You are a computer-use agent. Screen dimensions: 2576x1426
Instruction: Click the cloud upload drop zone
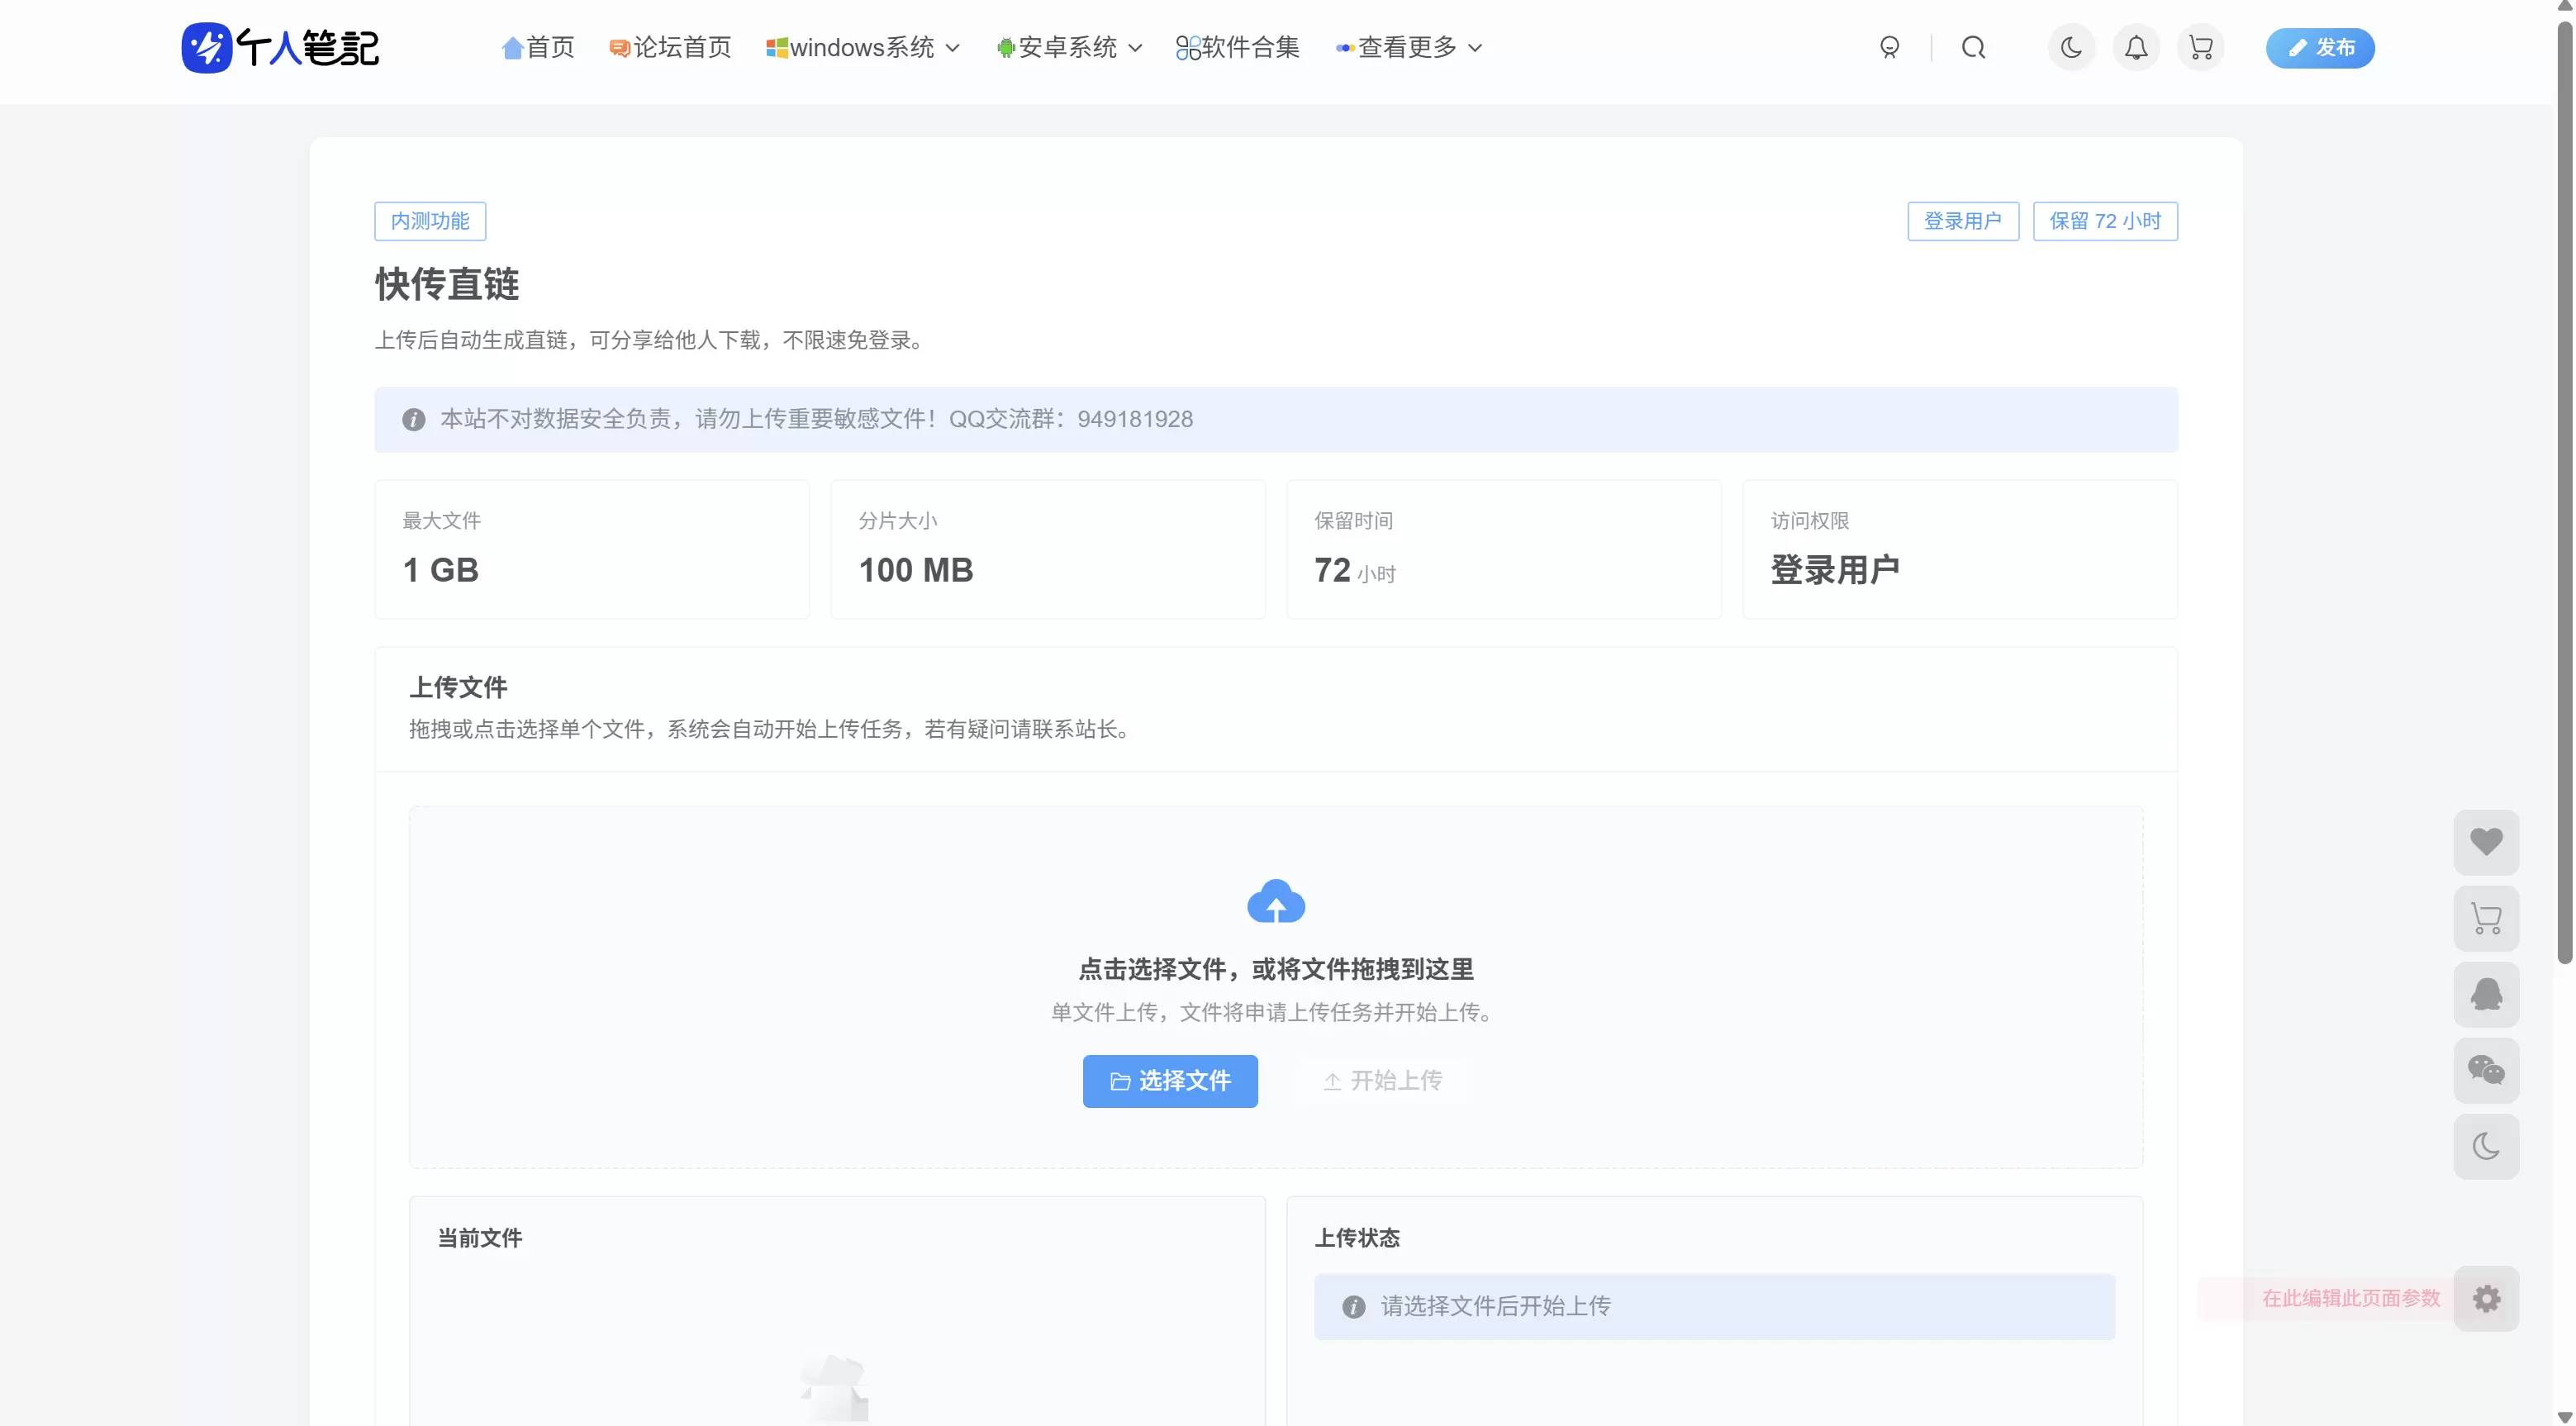pos(1275,986)
